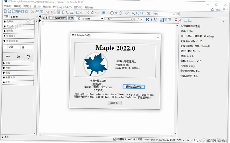Viewport: 230px width, 143px height.
Task: Click the Zoom in magnifier icon
Action: pos(133,13)
